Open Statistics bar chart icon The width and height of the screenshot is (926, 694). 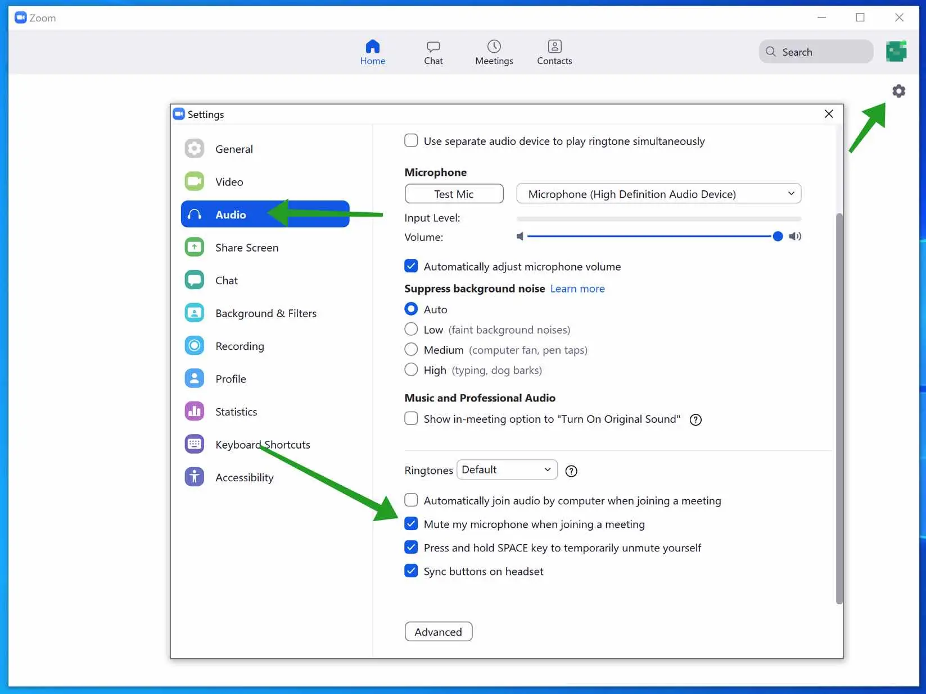coord(195,412)
